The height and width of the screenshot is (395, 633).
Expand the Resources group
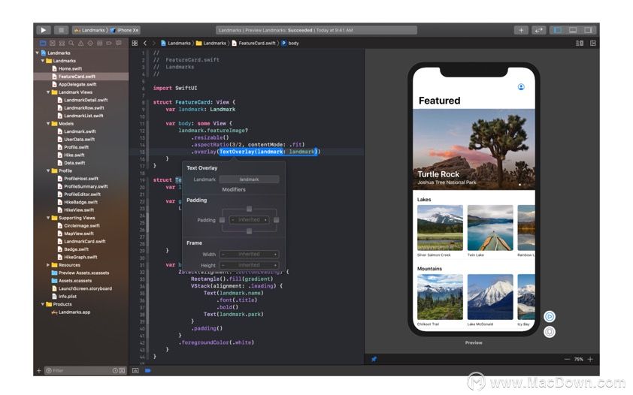click(x=48, y=265)
